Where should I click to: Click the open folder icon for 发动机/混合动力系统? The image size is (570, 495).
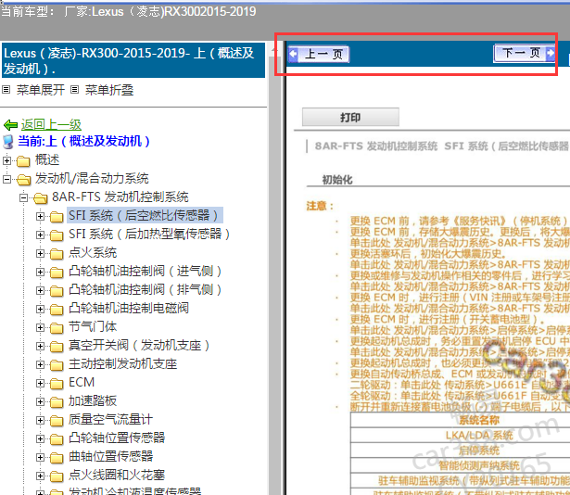(24, 179)
